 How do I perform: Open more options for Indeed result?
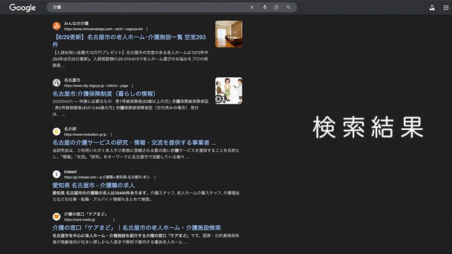pyautogui.click(x=155, y=177)
